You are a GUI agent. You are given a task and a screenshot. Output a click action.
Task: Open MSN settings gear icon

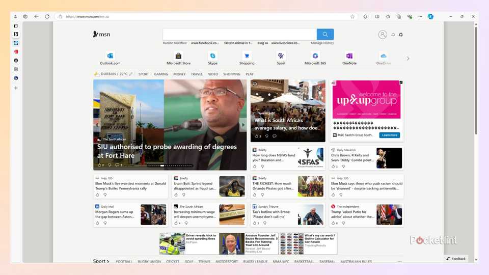pyautogui.click(x=401, y=35)
